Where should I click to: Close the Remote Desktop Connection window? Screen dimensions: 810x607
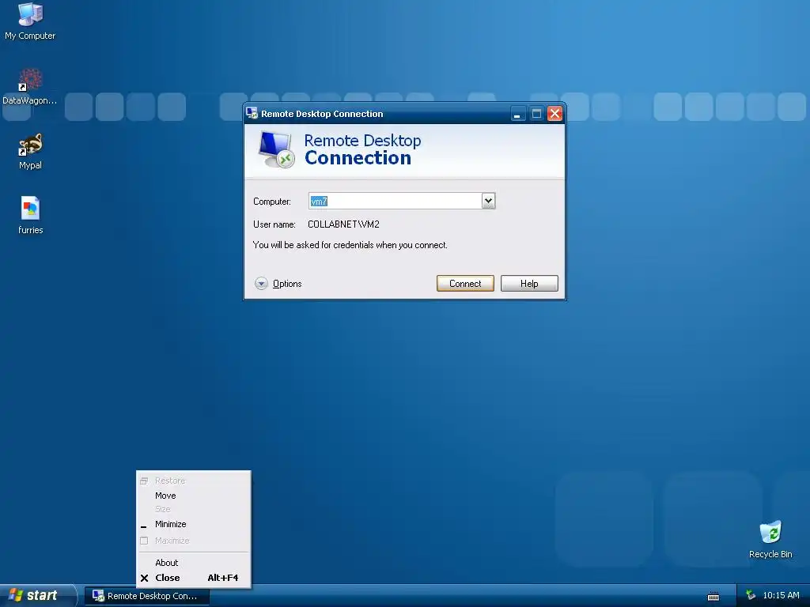pos(555,114)
